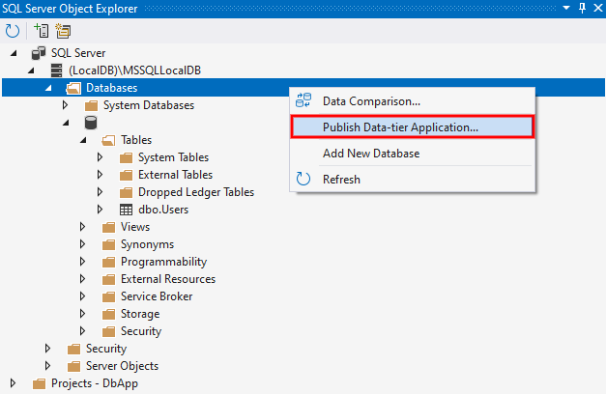Expand the Programmability node
The image size is (606, 394).
[82, 262]
